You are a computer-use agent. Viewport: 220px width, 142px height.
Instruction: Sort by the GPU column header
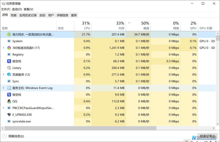click(189, 26)
